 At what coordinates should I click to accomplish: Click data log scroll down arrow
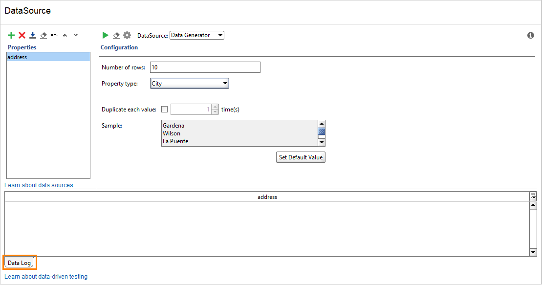click(533, 252)
